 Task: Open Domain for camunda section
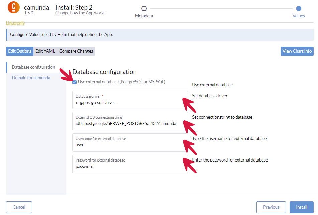[31, 78]
